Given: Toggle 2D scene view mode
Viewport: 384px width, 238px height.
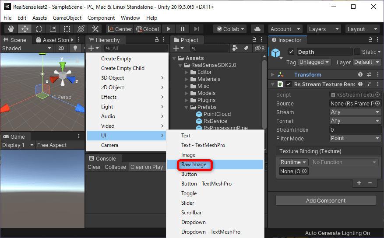Looking at the screenshot, I should [61, 48].
